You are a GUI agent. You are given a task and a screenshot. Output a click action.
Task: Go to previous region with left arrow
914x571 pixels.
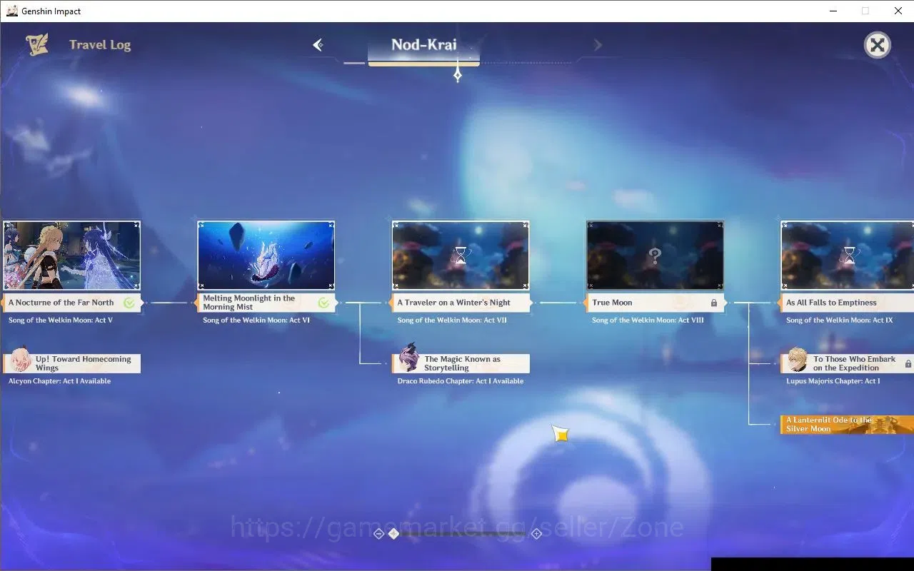coord(318,45)
